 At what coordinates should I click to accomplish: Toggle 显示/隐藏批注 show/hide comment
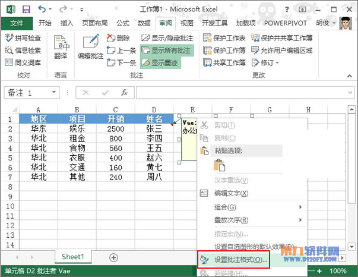[x=167, y=37]
